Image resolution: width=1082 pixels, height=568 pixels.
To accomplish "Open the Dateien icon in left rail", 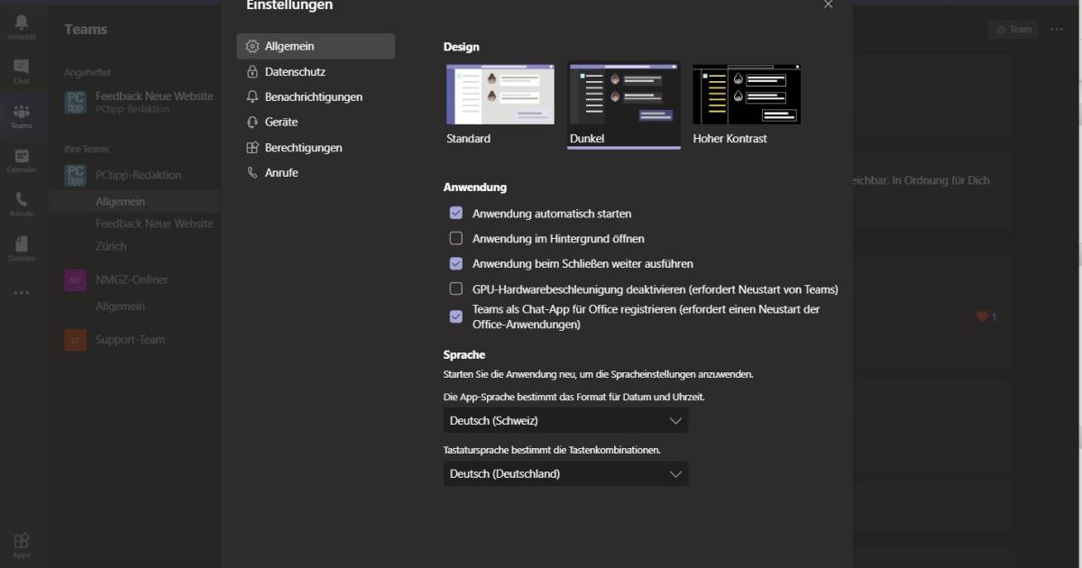I will 22,244.
